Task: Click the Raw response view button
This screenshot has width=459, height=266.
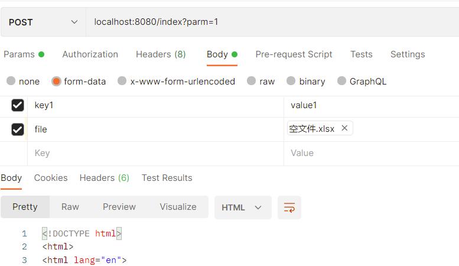Action: pos(70,207)
